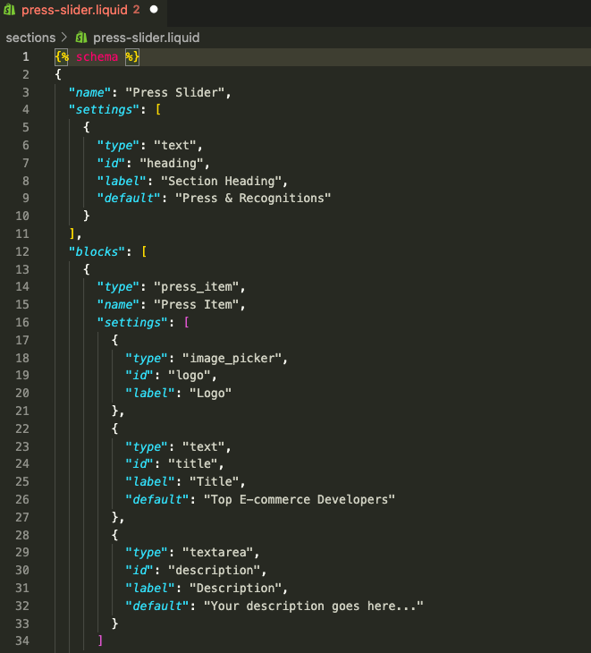
Task: Click the "image_picker" type value
Action: 232,358
